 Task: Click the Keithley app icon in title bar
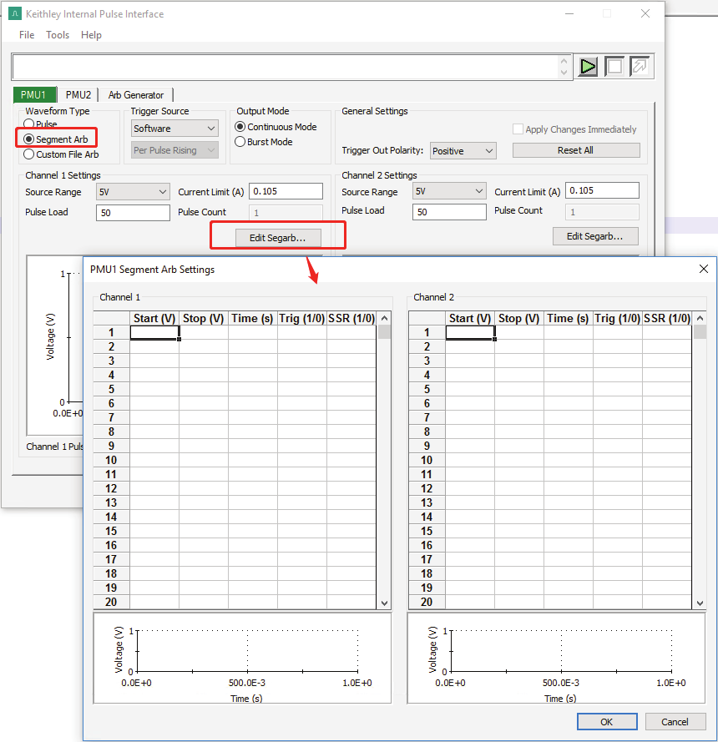15,13
